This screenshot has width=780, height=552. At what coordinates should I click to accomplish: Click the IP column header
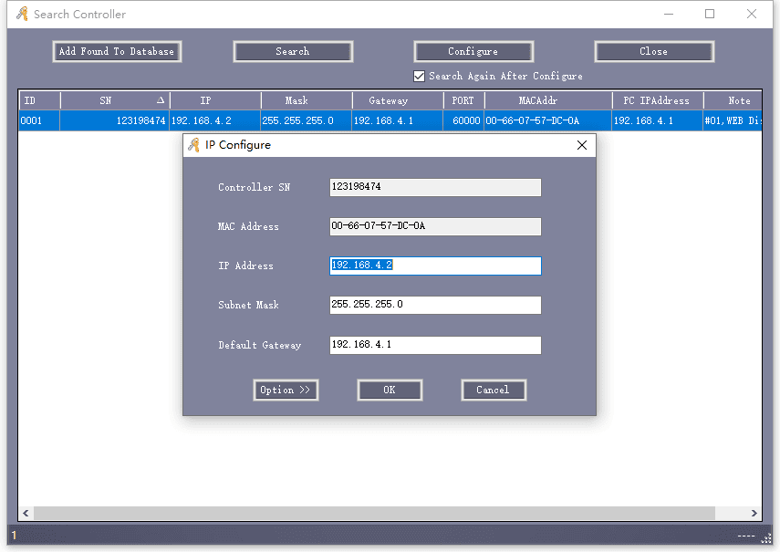point(214,101)
